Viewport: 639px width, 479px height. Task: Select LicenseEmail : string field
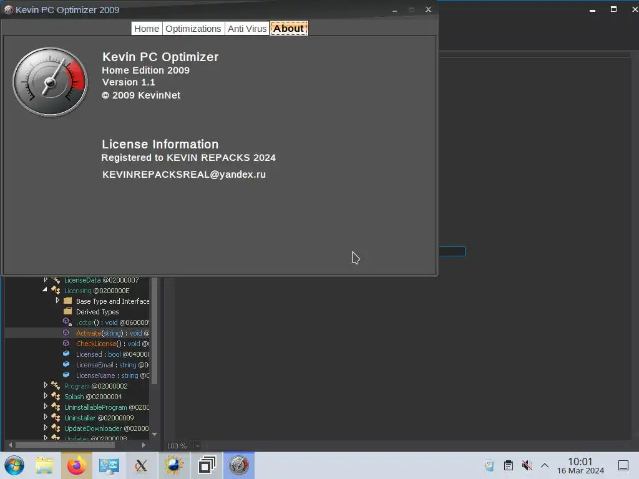112,365
